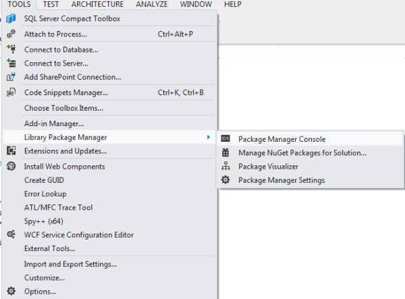Click the Attach to Process gear icon
The height and width of the screenshot is (299, 405).
click(x=11, y=34)
